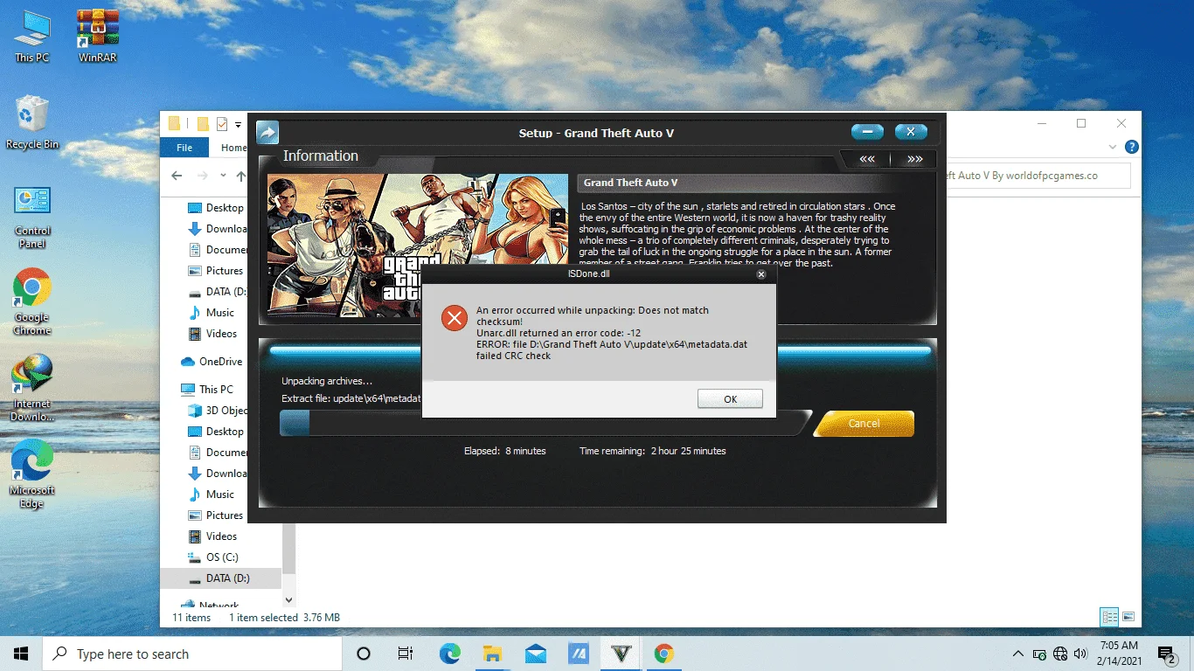Click the Properties icon in Quick Access Toolbar
Screen dimensions: 1194x671
pos(222,123)
